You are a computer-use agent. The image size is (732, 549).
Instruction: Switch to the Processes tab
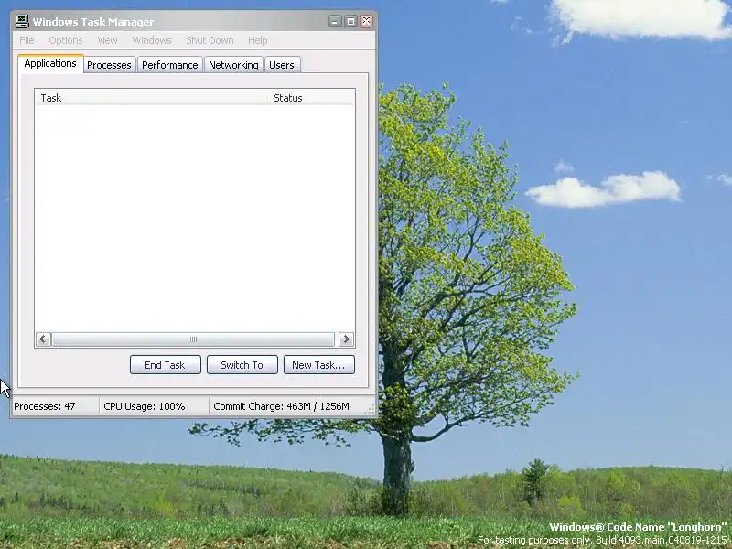pos(109,65)
